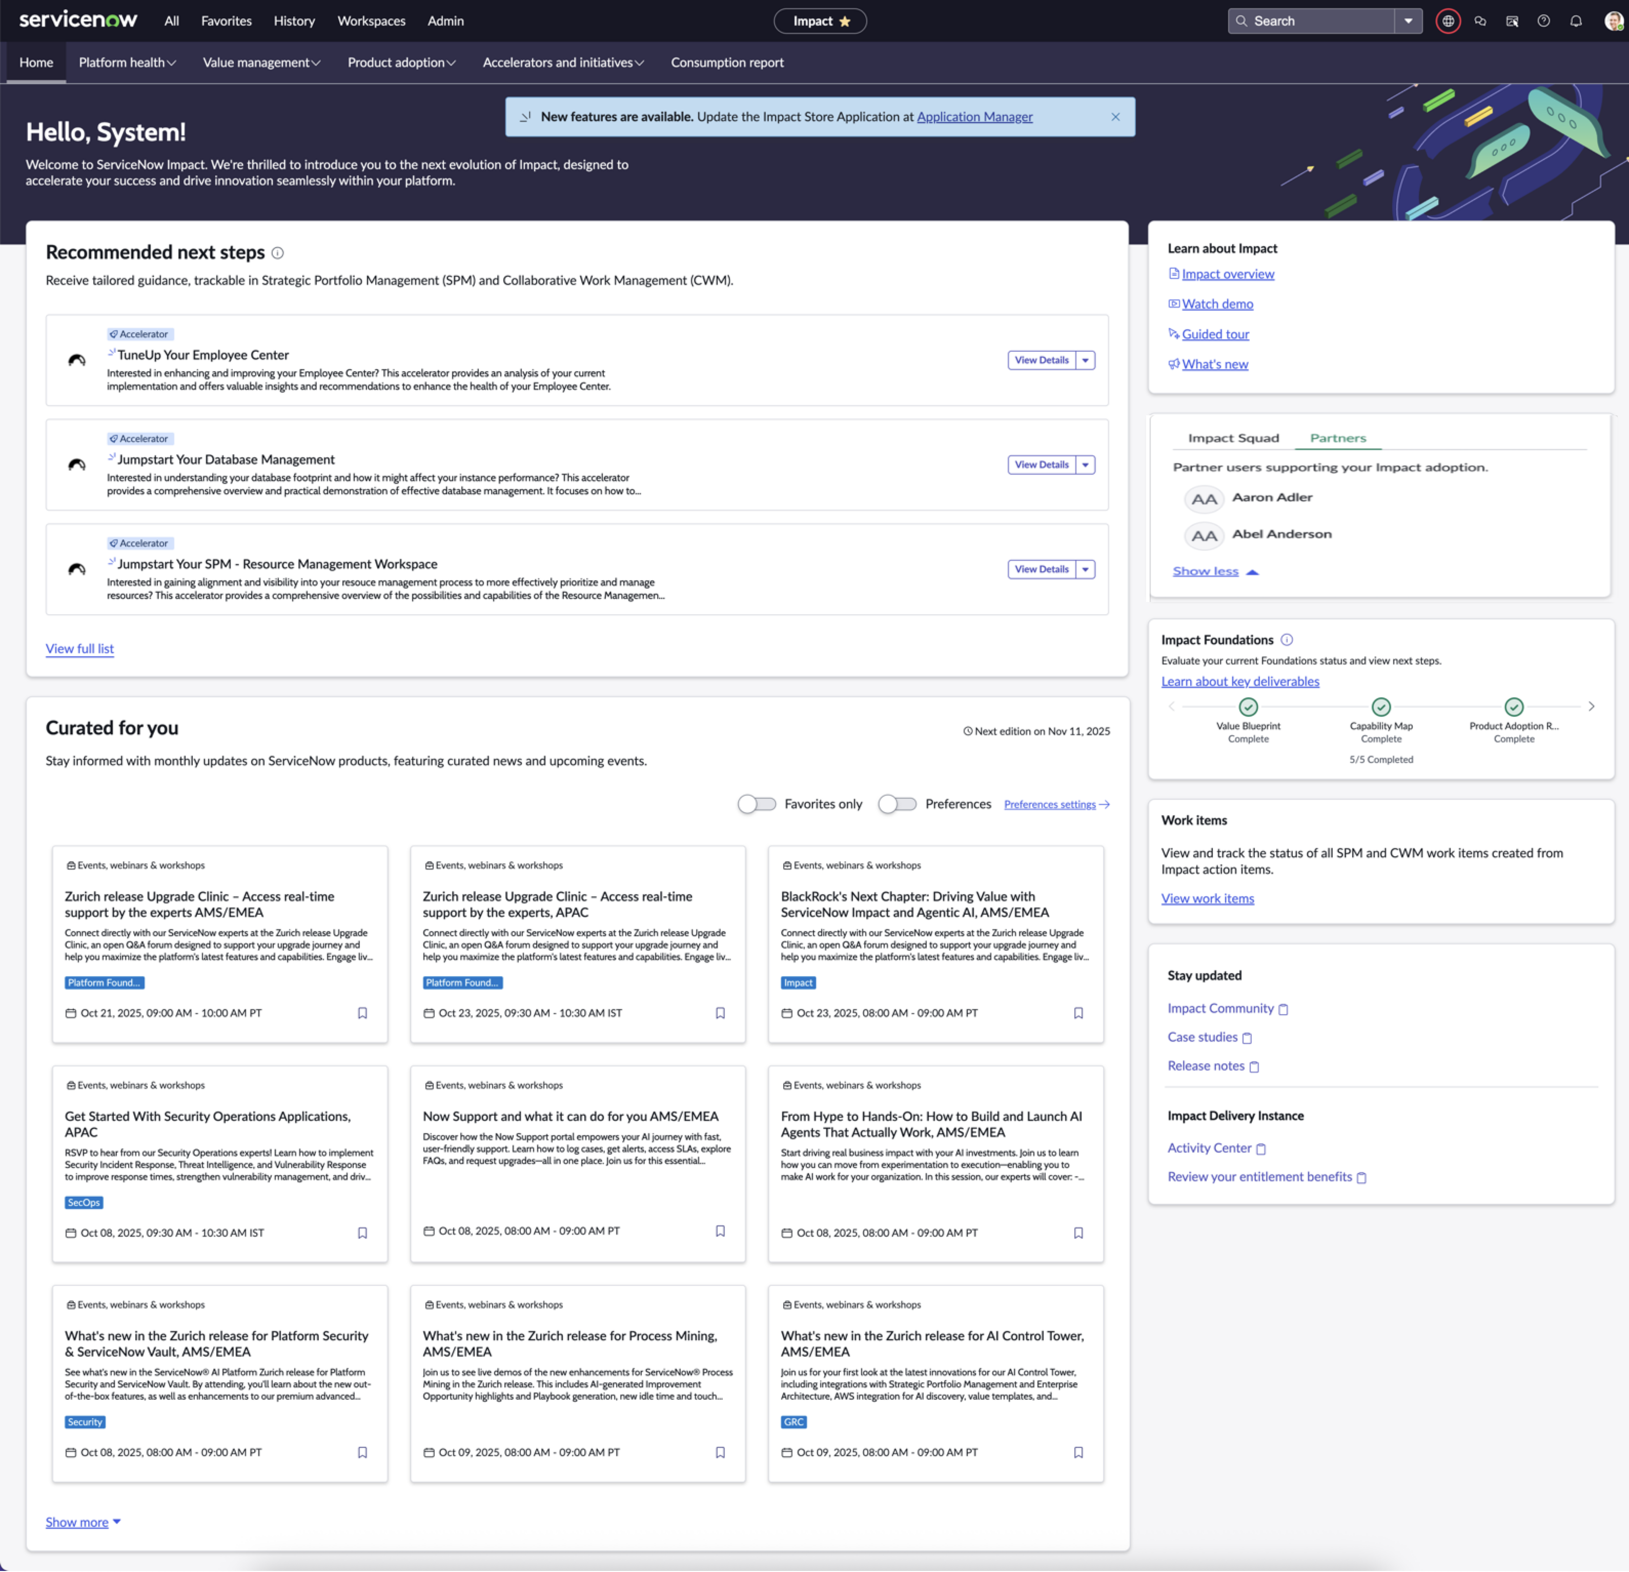Open the Application Manager link
This screenshot has width=1629, height=1572.
click(974, 116)
